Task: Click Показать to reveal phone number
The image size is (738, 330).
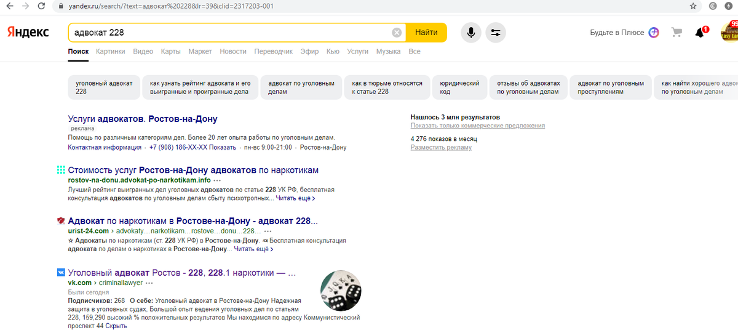Action: [223, 148]
